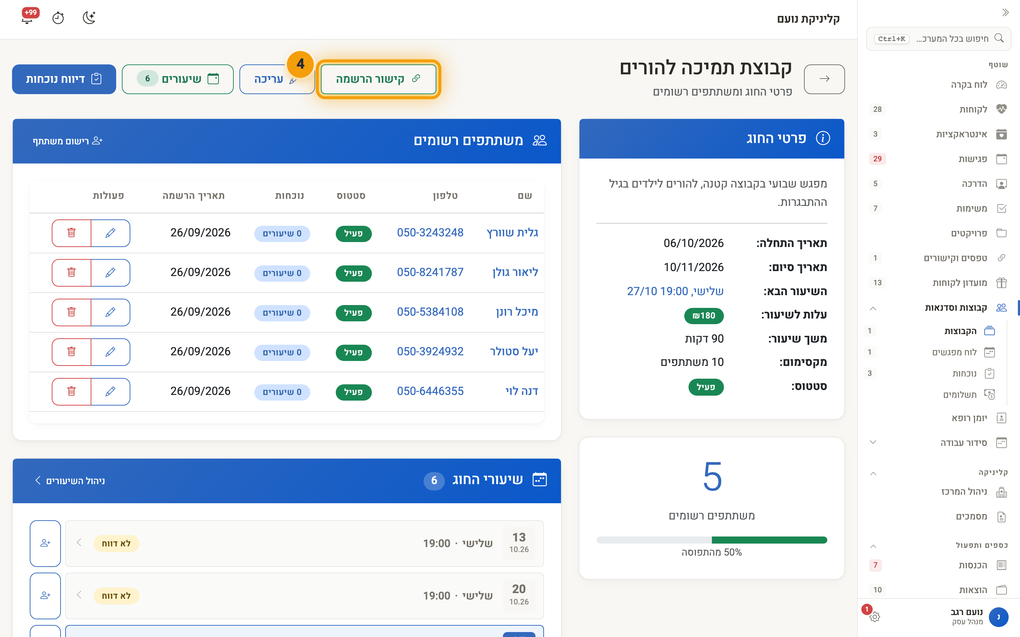Click the timer stopwatch icon in top bar
Viewport: 1020px width, 637px height.
[58, 18]
